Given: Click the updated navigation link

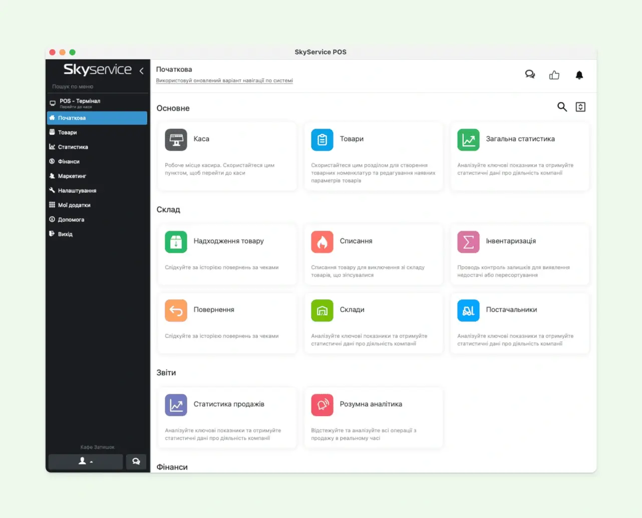Looking at the screenshot, I should click(224, 81).
